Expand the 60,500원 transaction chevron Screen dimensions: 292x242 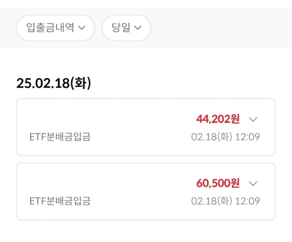click(x=253, y=184)
